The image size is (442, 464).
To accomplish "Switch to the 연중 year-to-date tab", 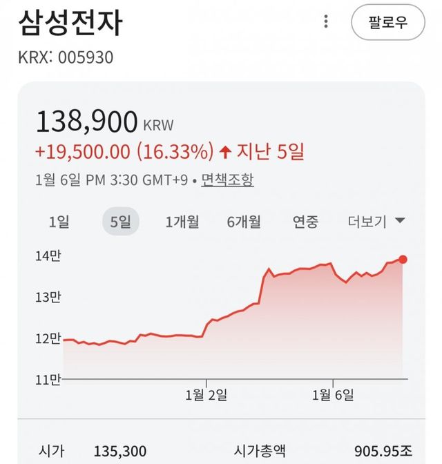I will click(305, 222).
